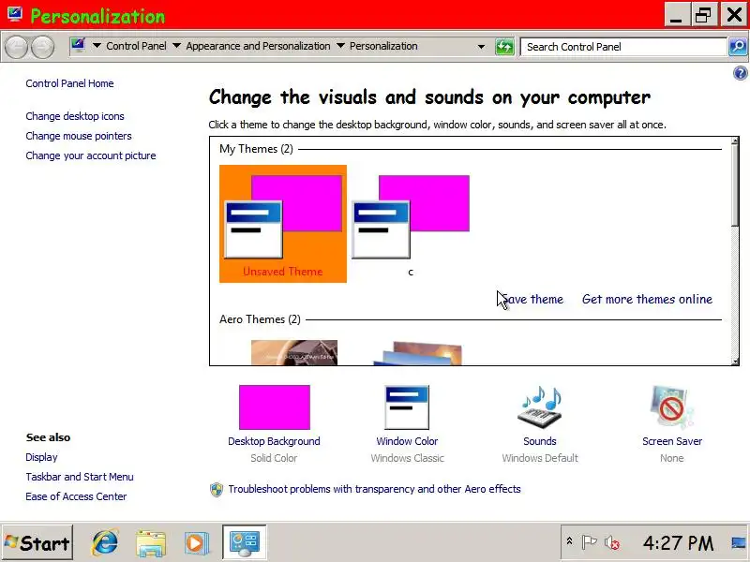Click the Forward navigation arrow

[x=42, y=47]
